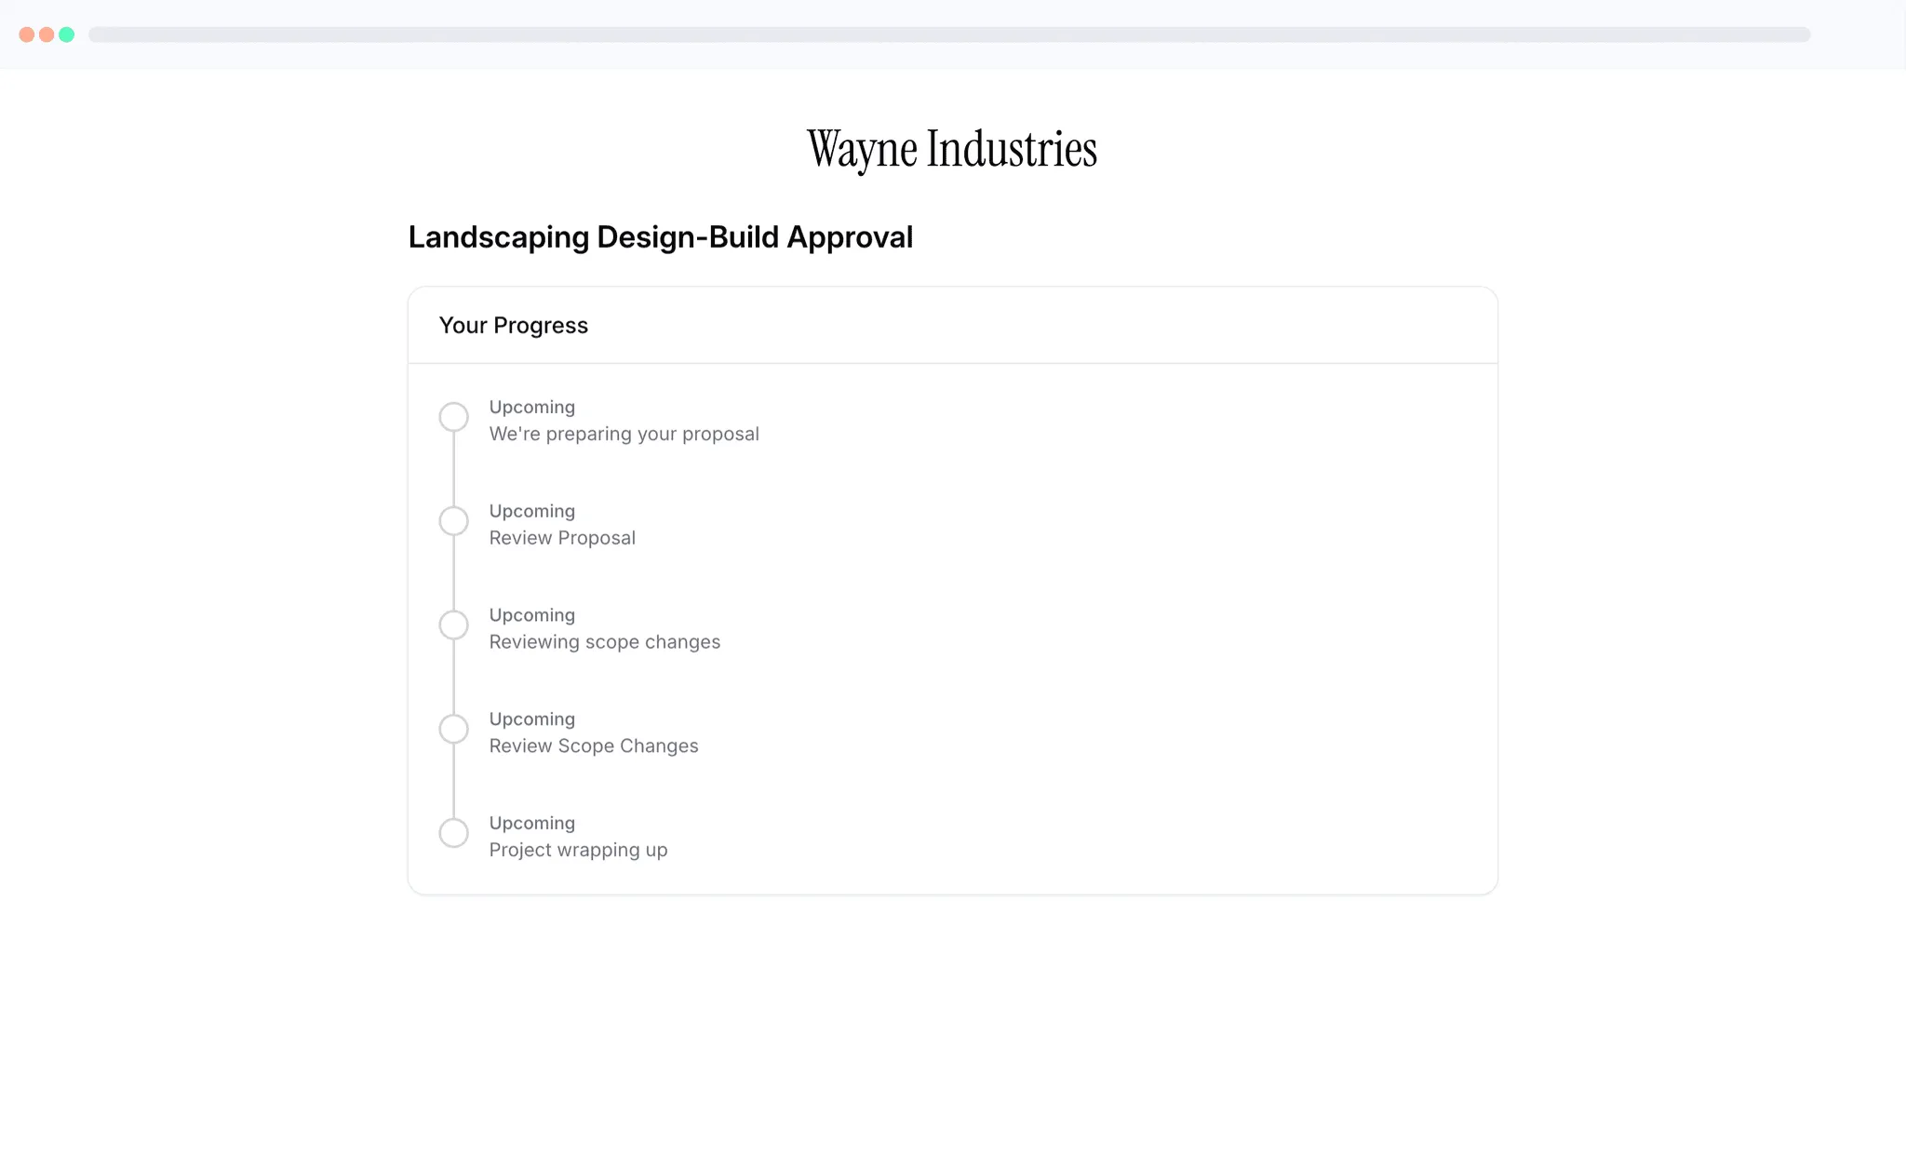Viewport: 1906px width, 1155px height.
Task: Click the browser address bar
Action: pos(949,34)
